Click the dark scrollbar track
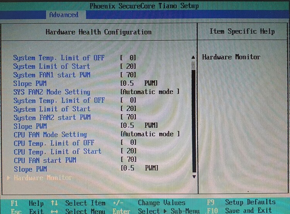Screen dimensions: 290x214 coord(194,122)
